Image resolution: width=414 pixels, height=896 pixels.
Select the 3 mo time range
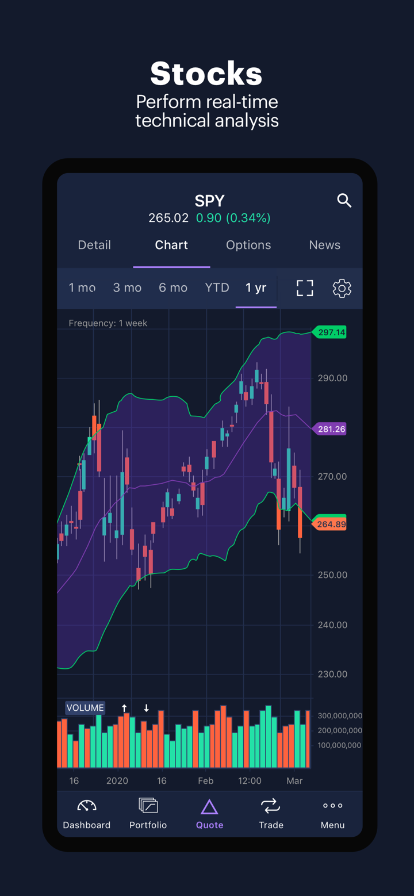tap(127, 288)
